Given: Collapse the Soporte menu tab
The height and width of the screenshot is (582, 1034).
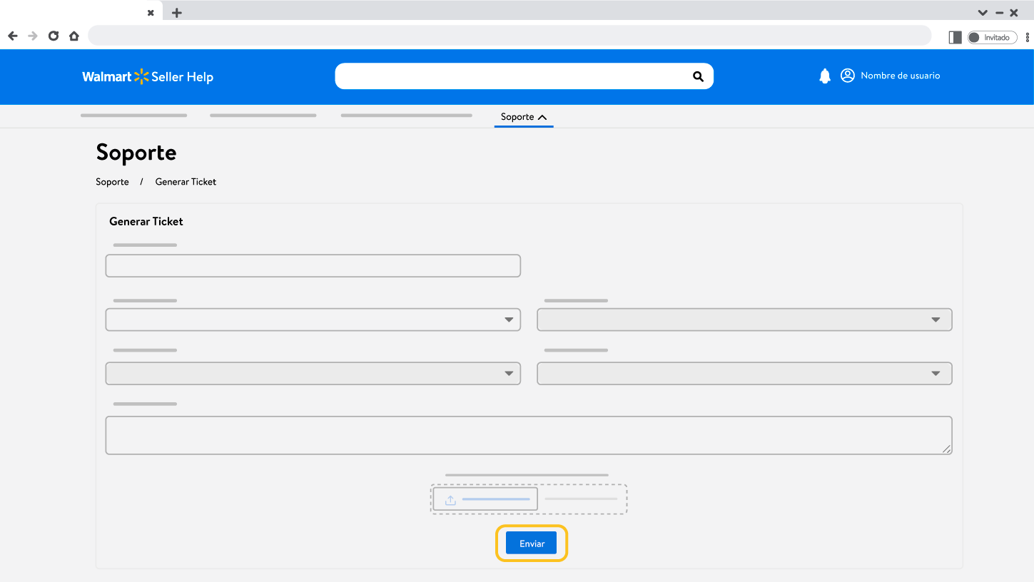Looking at the screenshot, I should (524, 117).
